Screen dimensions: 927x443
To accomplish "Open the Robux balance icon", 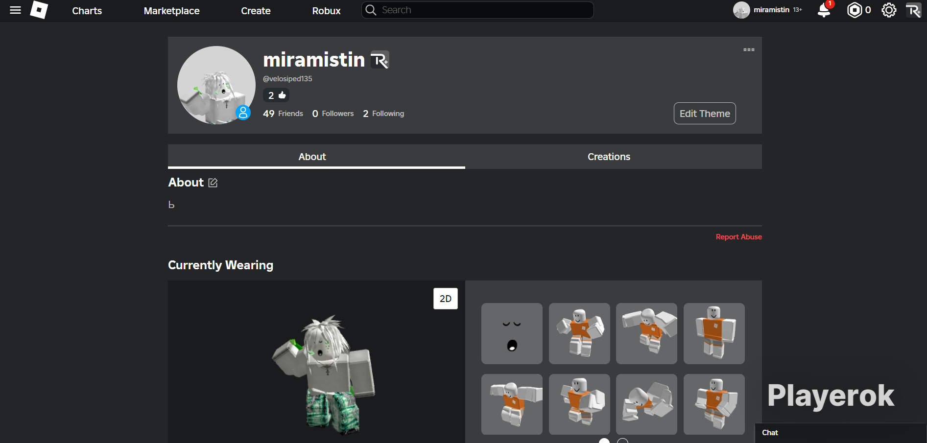I will pos(855,10).
